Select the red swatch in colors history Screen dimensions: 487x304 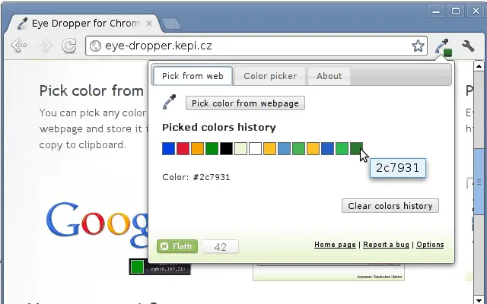coord(183,149)
